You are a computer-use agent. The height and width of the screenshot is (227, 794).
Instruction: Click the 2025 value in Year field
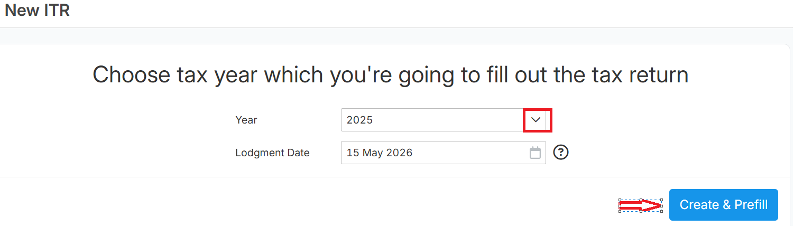(x=360, y=120)
